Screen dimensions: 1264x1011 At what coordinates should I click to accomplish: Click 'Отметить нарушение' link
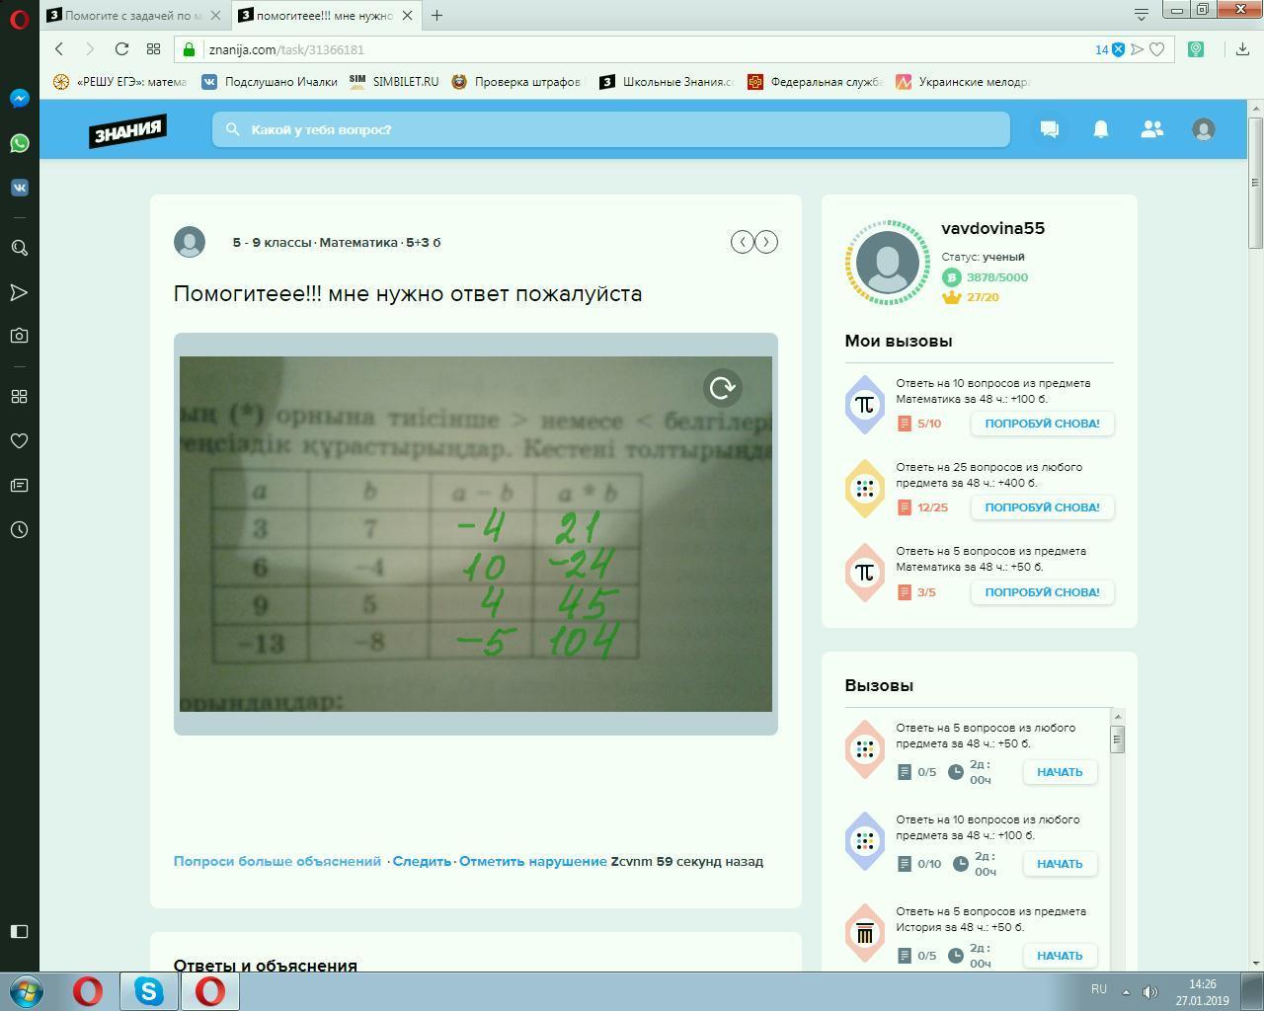[533, 862]
